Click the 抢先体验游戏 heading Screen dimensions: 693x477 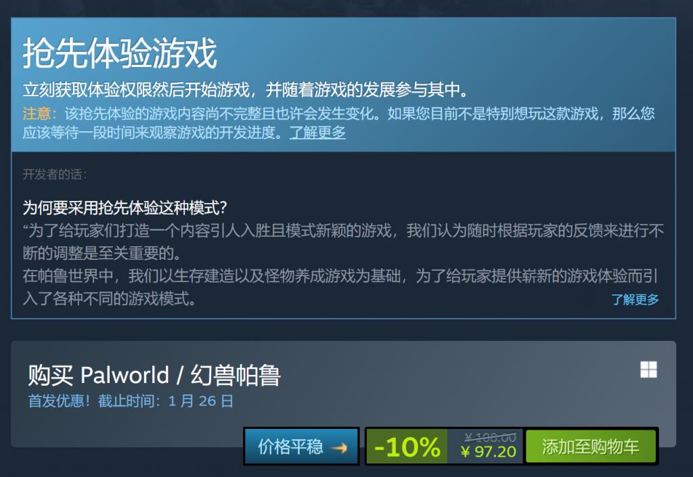point(120,53)
